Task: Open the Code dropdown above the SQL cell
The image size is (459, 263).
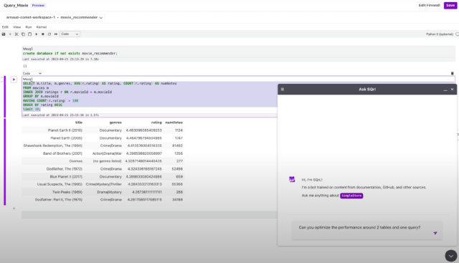Action: pos(32,73)
